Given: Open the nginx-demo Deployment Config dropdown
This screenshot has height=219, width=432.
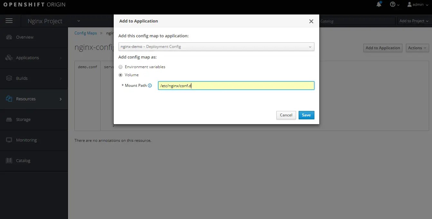Looking at the screenshot, I should (216, 46).
